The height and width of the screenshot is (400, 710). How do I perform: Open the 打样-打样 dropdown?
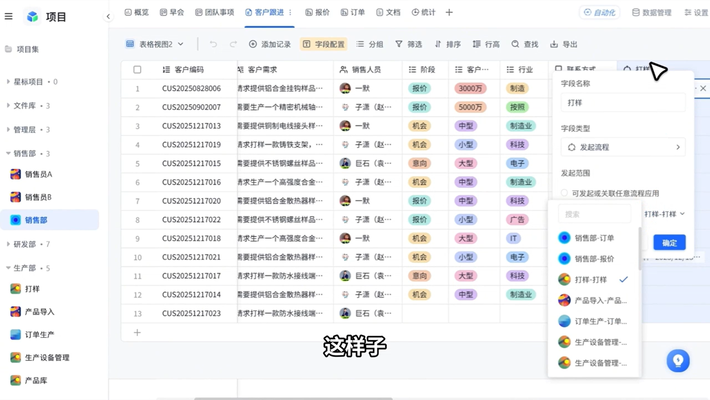pyautogui.click(x=664, y=214)
